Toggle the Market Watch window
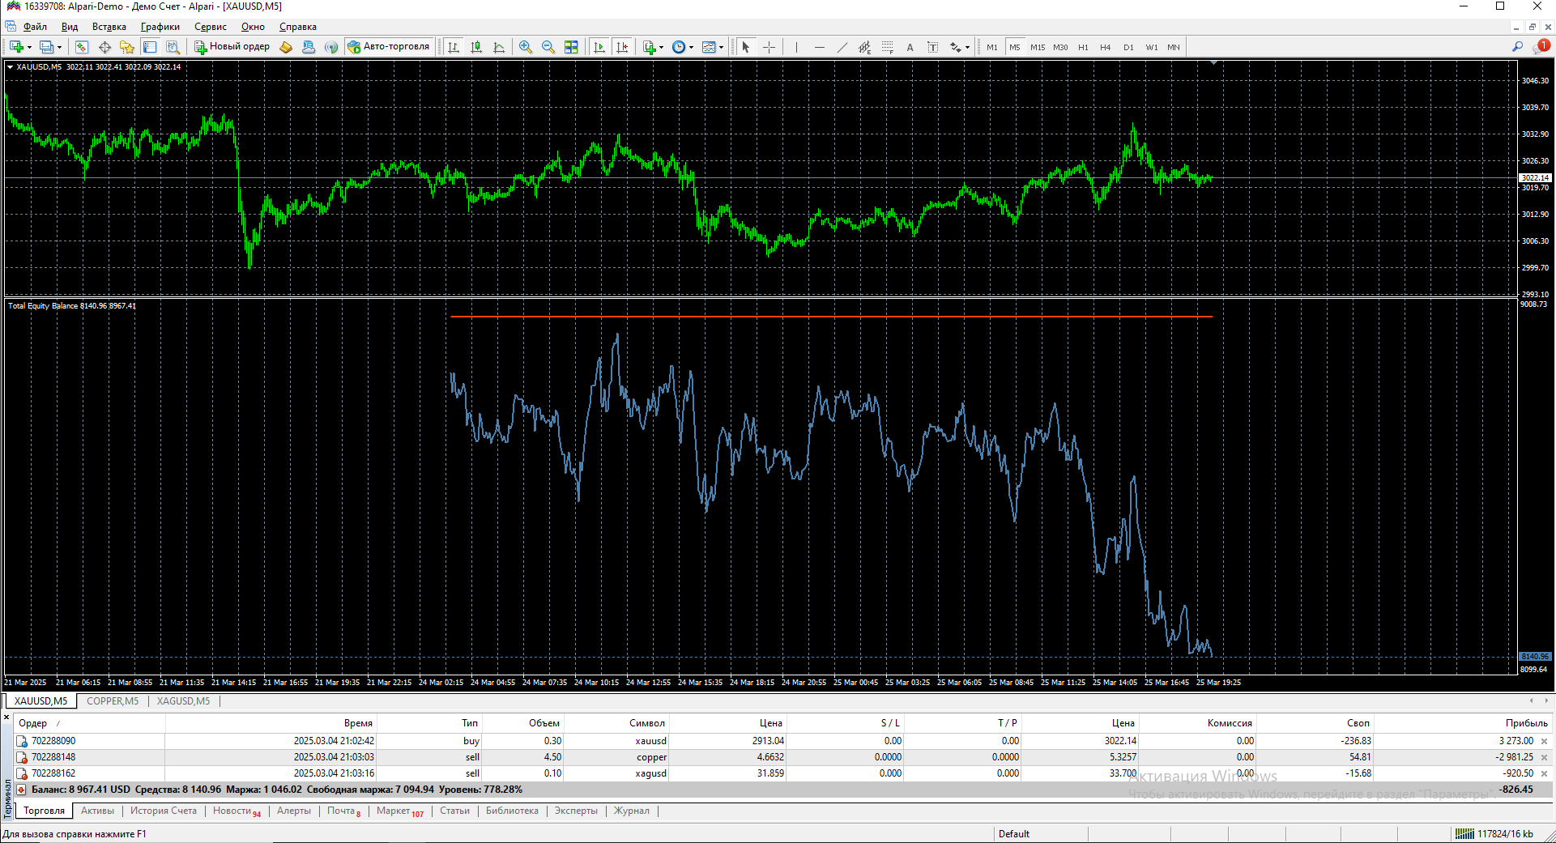1556x843 pixels. pos(82,47)
